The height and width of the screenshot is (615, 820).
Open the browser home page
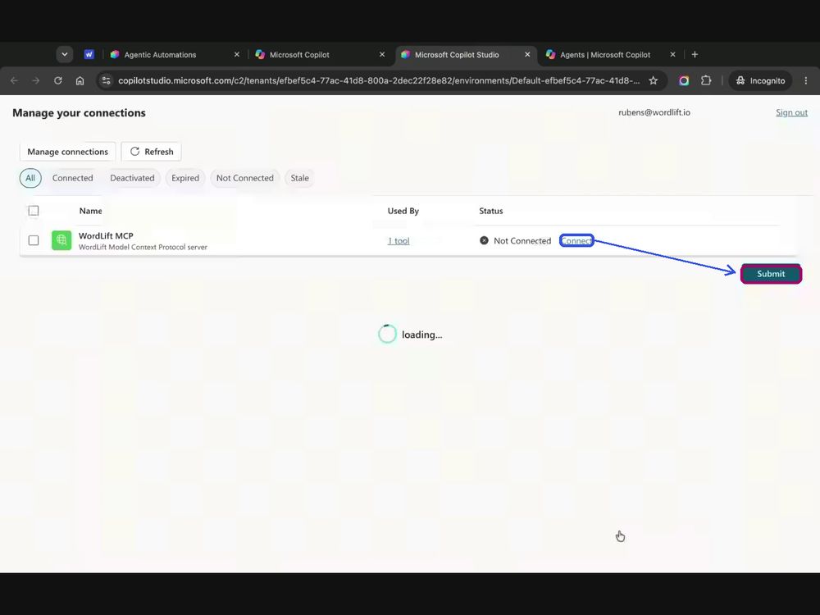(x=80, y=80)
